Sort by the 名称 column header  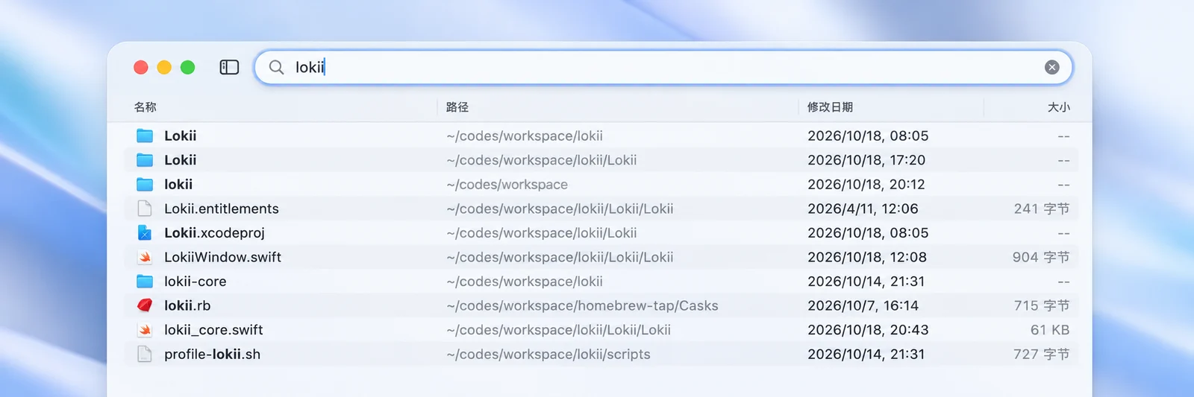[146, 107]
